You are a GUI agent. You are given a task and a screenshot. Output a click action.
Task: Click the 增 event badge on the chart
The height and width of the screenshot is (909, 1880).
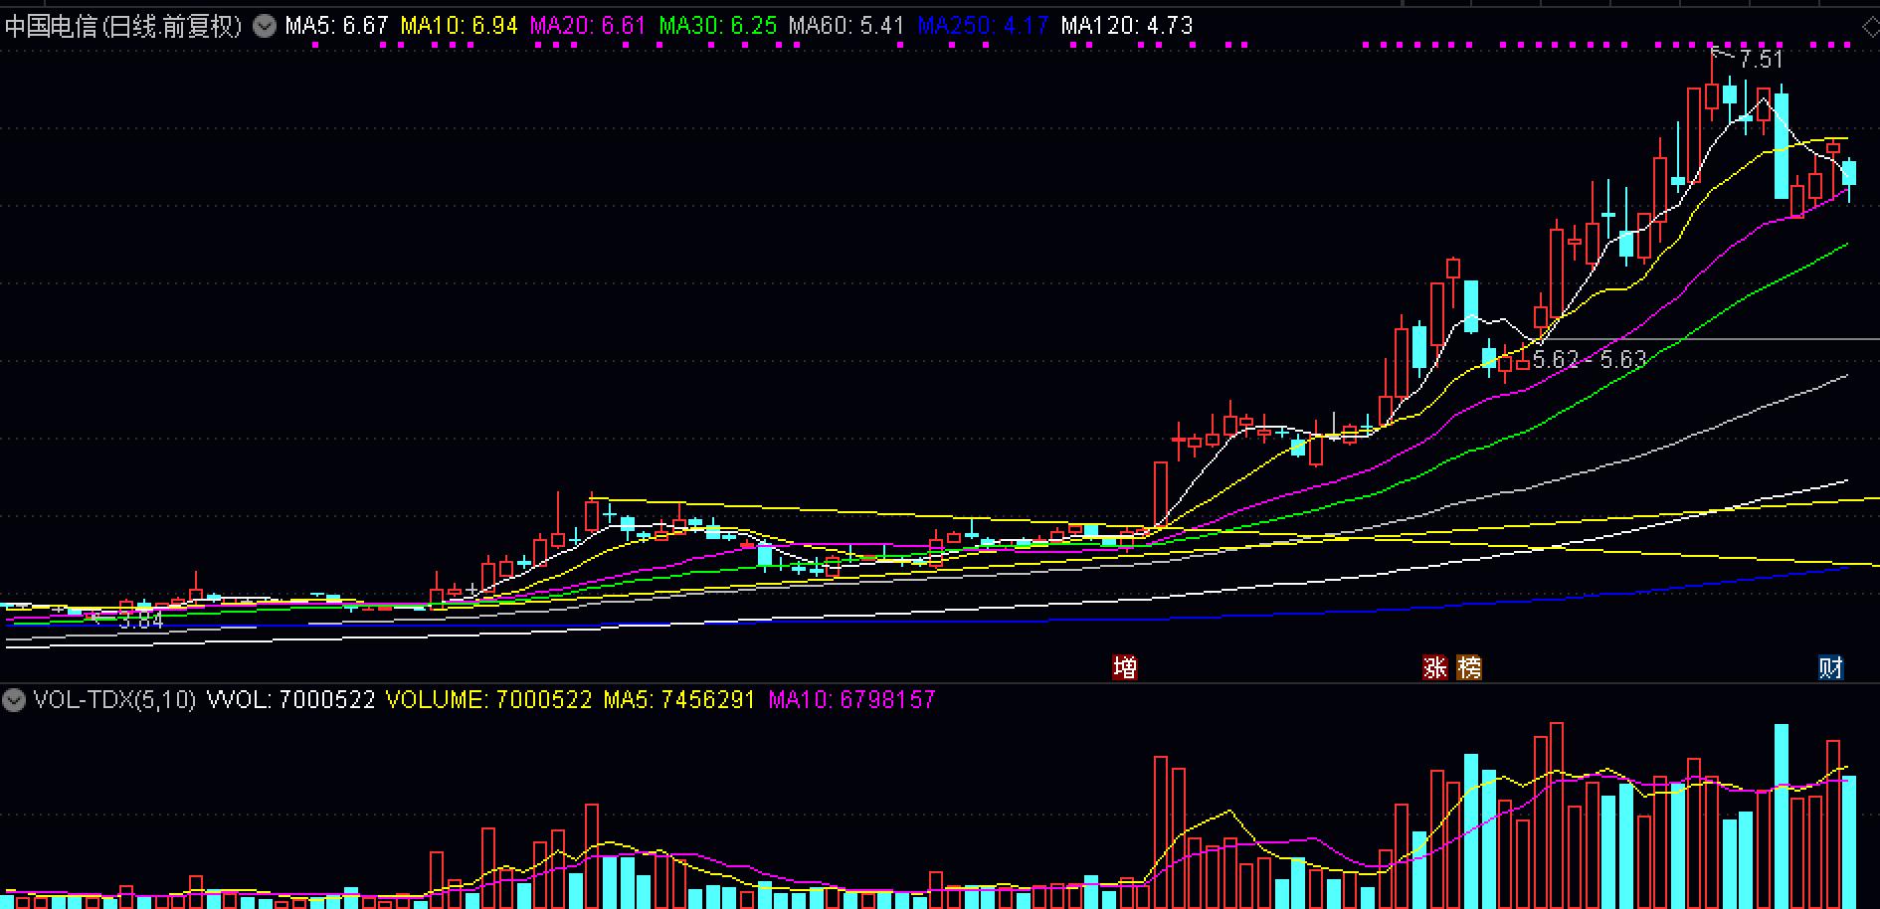pos(1125,668)
